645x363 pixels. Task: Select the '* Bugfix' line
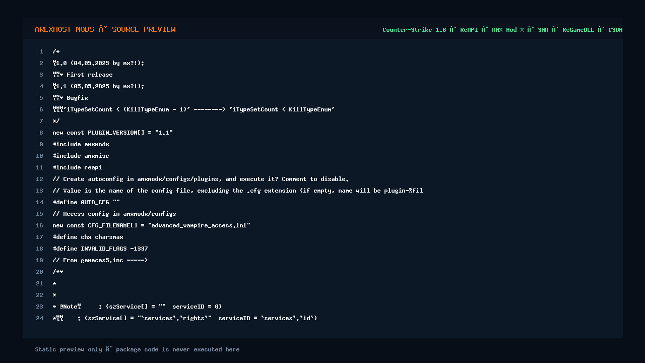[x=71, y=98]
